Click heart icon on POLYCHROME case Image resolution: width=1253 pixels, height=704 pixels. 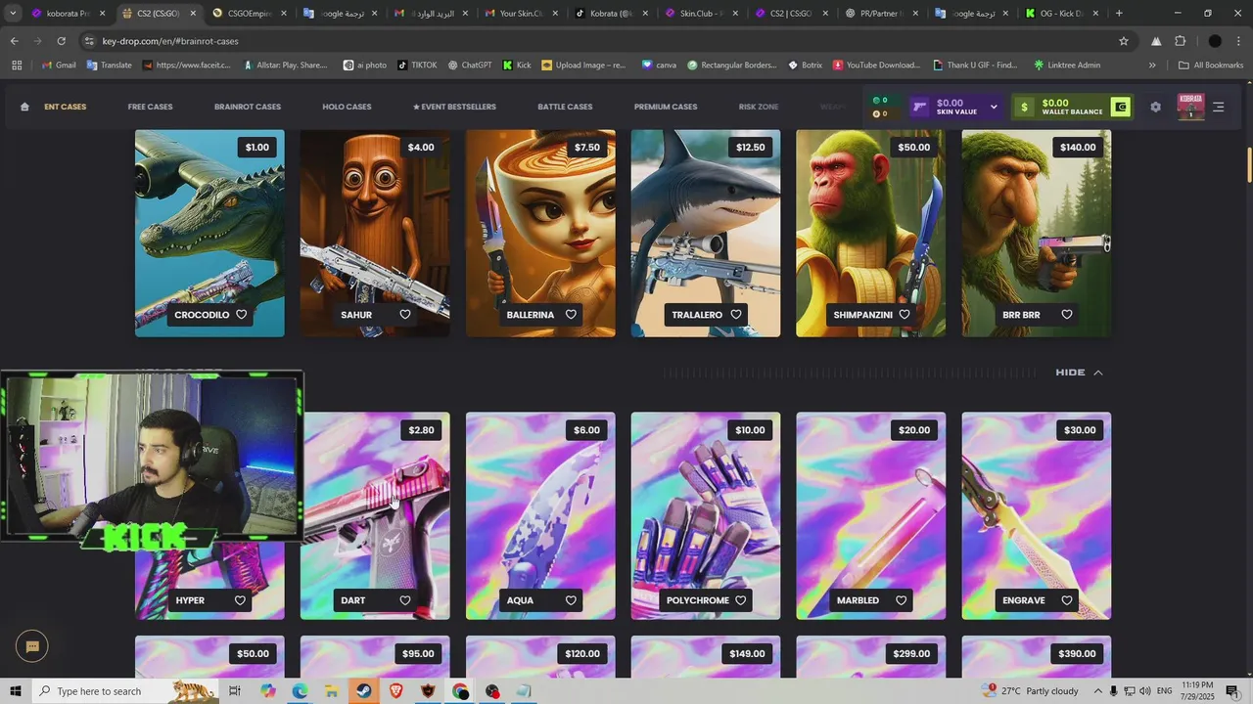coord(741,600)
